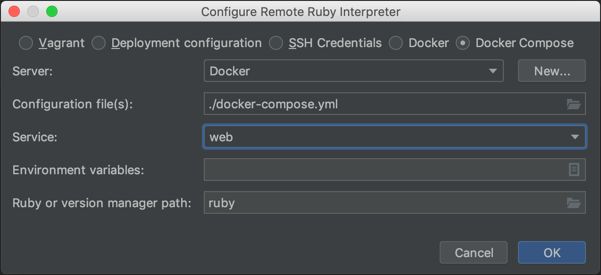The width and height of the screenshot is (601, 275).
Task: Confirm settings with the OK button
Action: click(x=551, y=252)
